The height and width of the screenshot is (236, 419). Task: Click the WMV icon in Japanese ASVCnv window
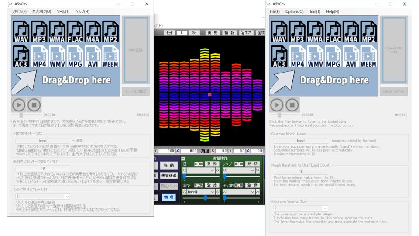57,56
